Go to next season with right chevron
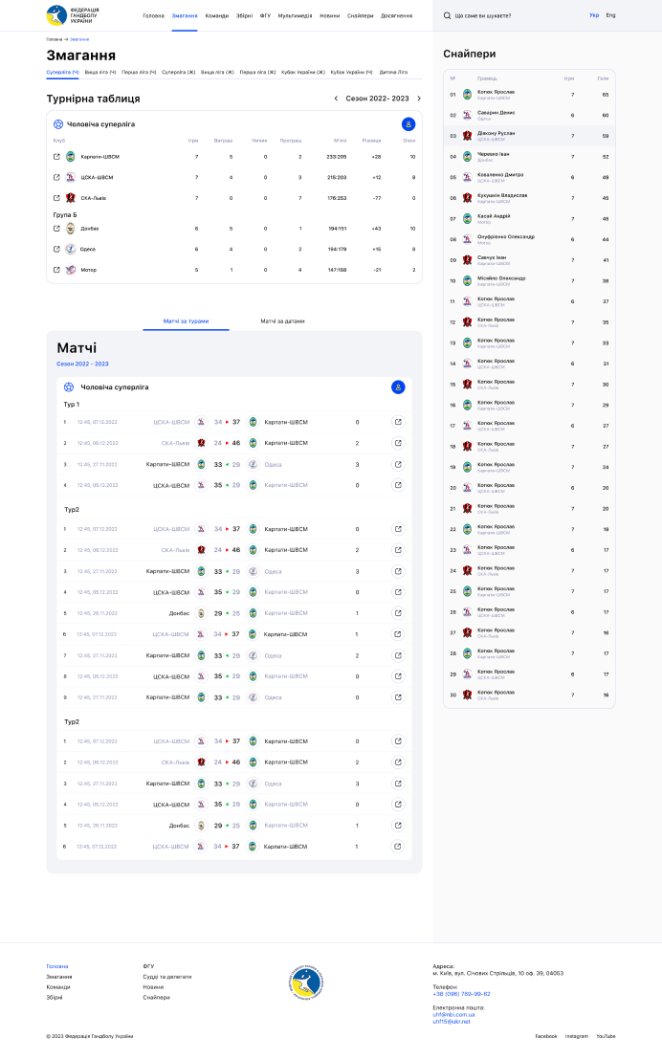 (418, 99)
